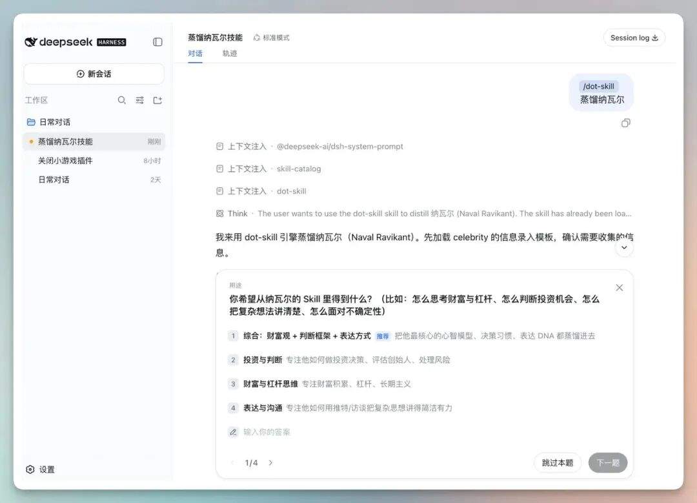This screenshot has width=697, height=503.
Task: Expand the skill-catalog context injection row
Action: point(268,169)
